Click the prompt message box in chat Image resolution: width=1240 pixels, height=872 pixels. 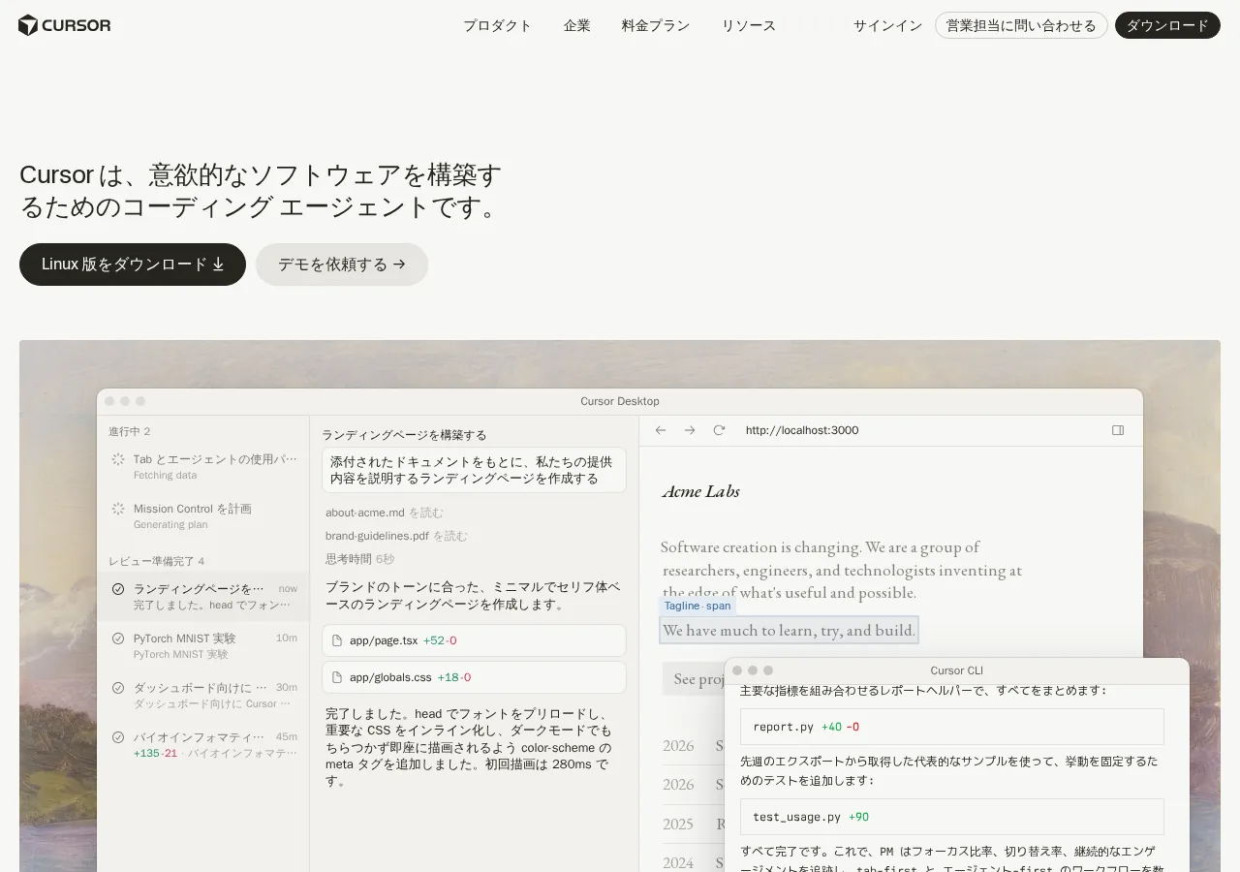click(475, 470)
